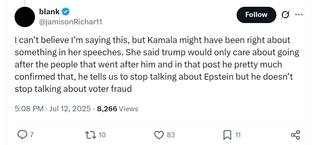View the 8,266 Views analytics
Screen dimensions: 323x145
pyautogui.click(x=118, y=109)
